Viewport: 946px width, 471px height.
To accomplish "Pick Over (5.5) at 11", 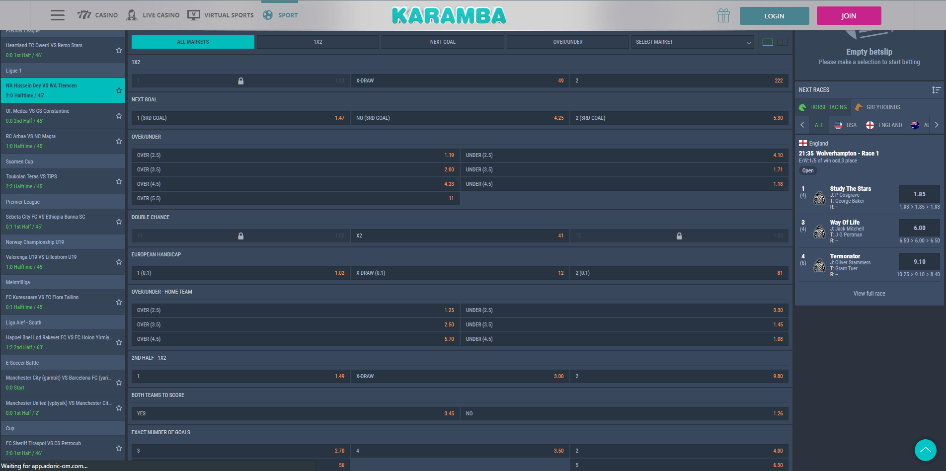I will click(295, 198).
